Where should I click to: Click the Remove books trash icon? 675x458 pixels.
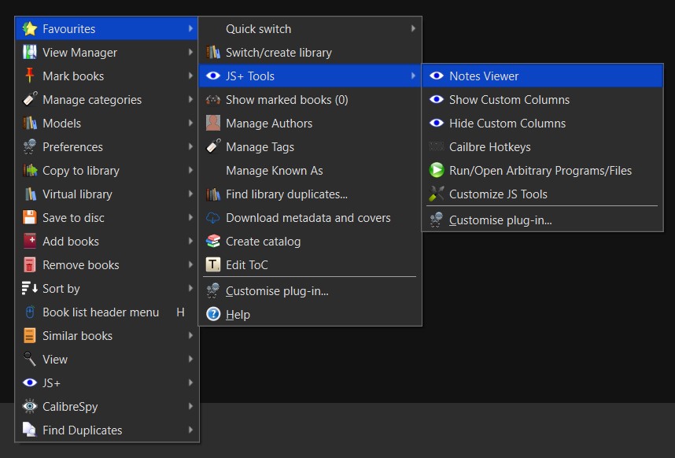pyautogui.click(x=30, y=265)
